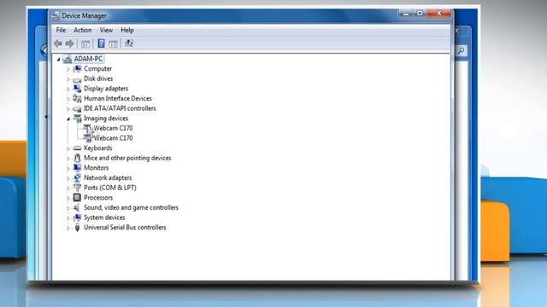Close the Device Manager window
The width and height of the screenshot is (547, 307).
[x=438, y=14]
